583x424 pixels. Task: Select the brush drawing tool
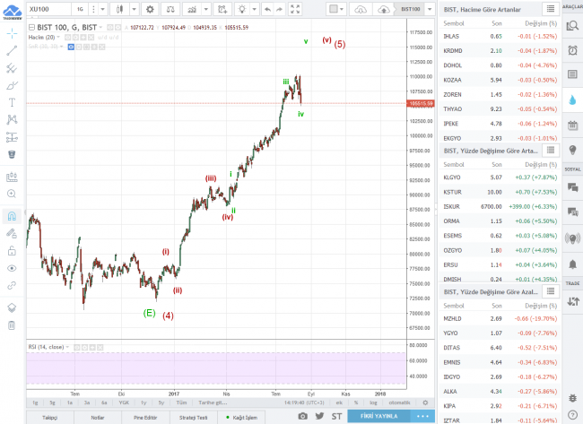pyautogui.click(x=12, y=85)
